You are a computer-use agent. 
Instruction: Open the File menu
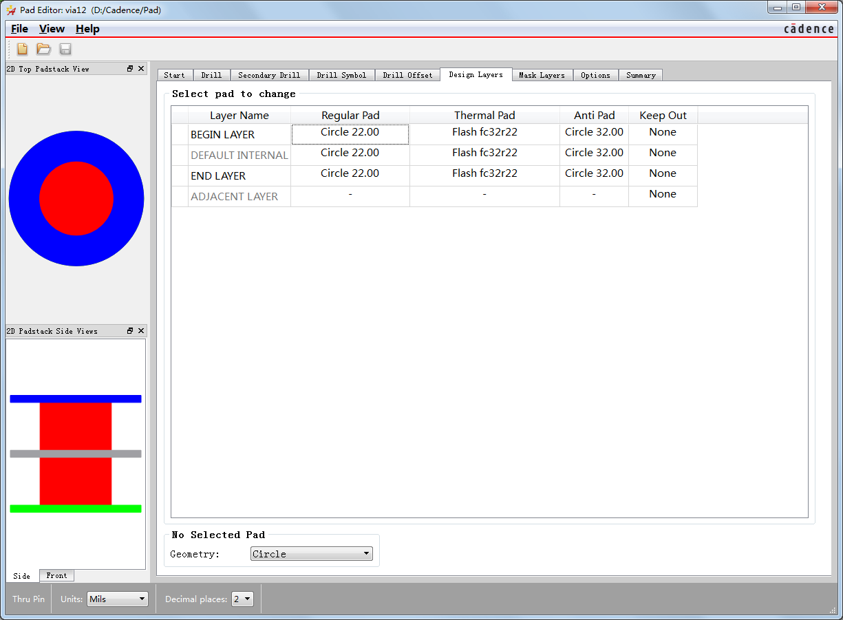click(x=19, y=29)
